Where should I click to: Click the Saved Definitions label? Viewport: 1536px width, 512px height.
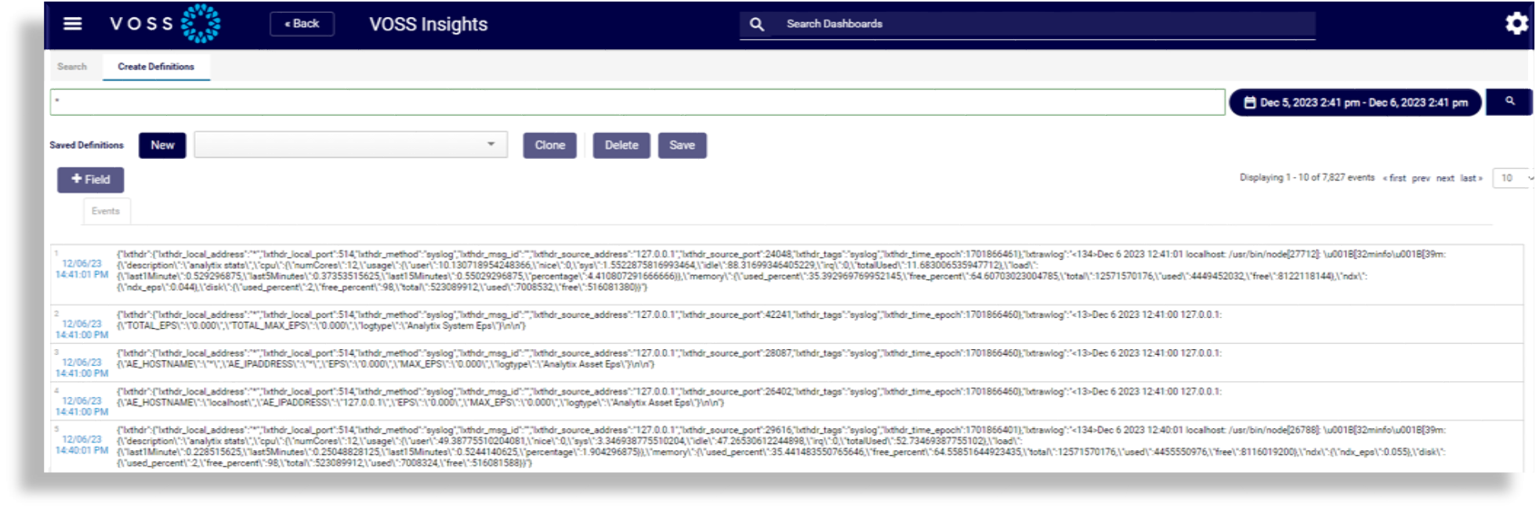(86, 145)
